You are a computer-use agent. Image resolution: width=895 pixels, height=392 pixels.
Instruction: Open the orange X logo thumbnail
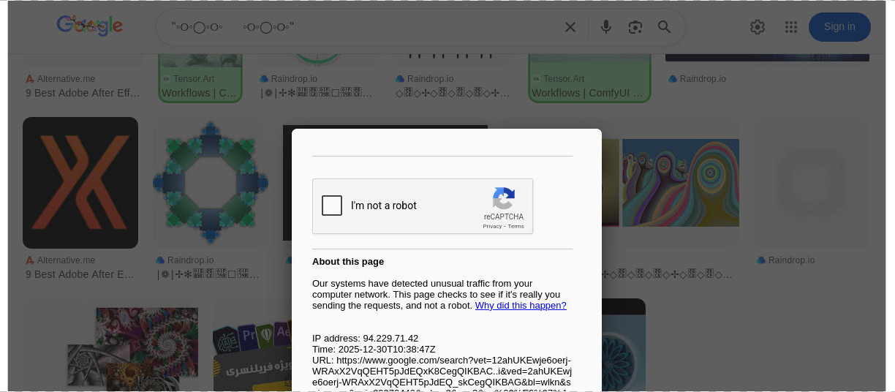point(80,183)
